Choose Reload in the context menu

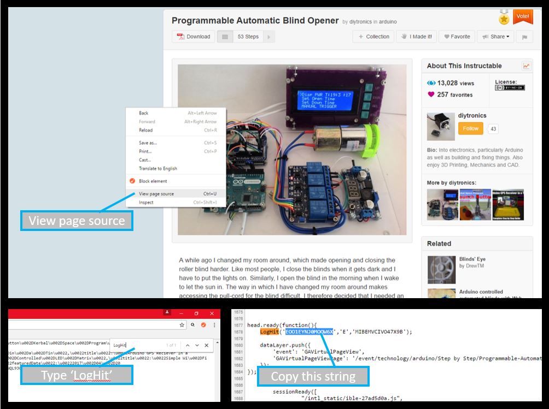tap(176, 130)
